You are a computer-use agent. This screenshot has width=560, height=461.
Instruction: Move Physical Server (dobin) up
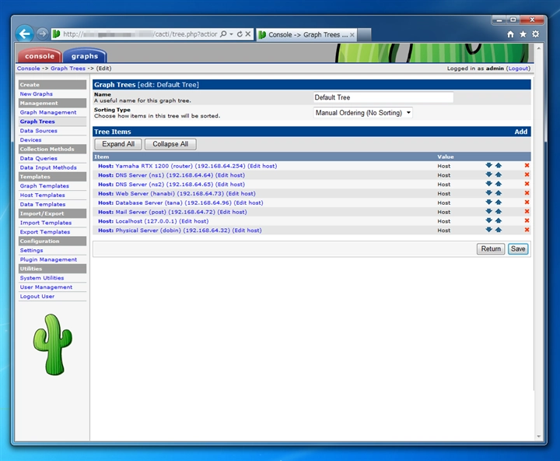tap(499, 230)
